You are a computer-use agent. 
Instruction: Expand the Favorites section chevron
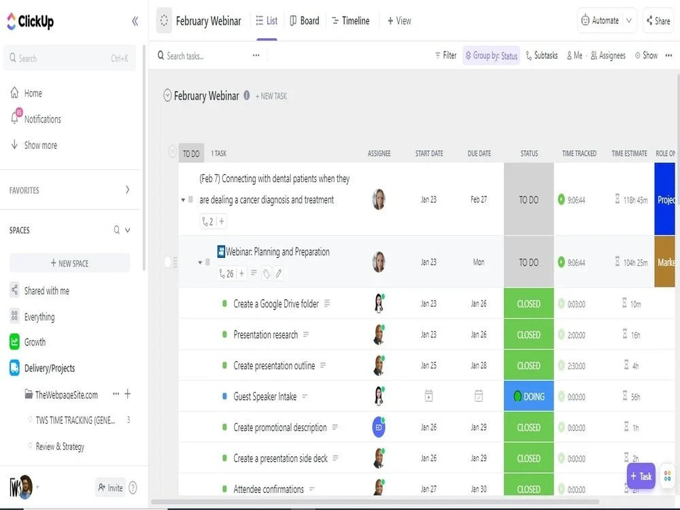[x=127, y=190]
